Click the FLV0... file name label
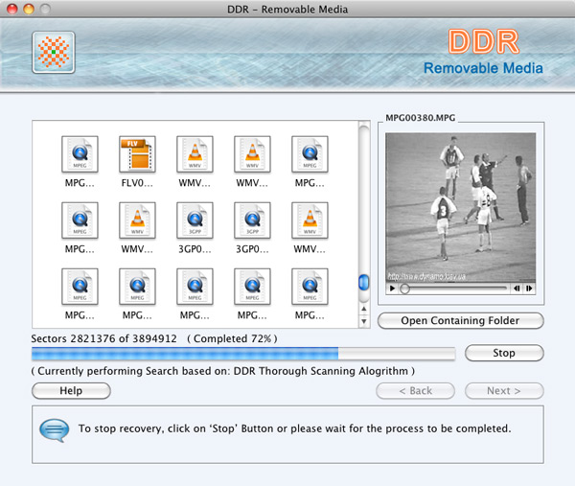 tap(137, 183)
